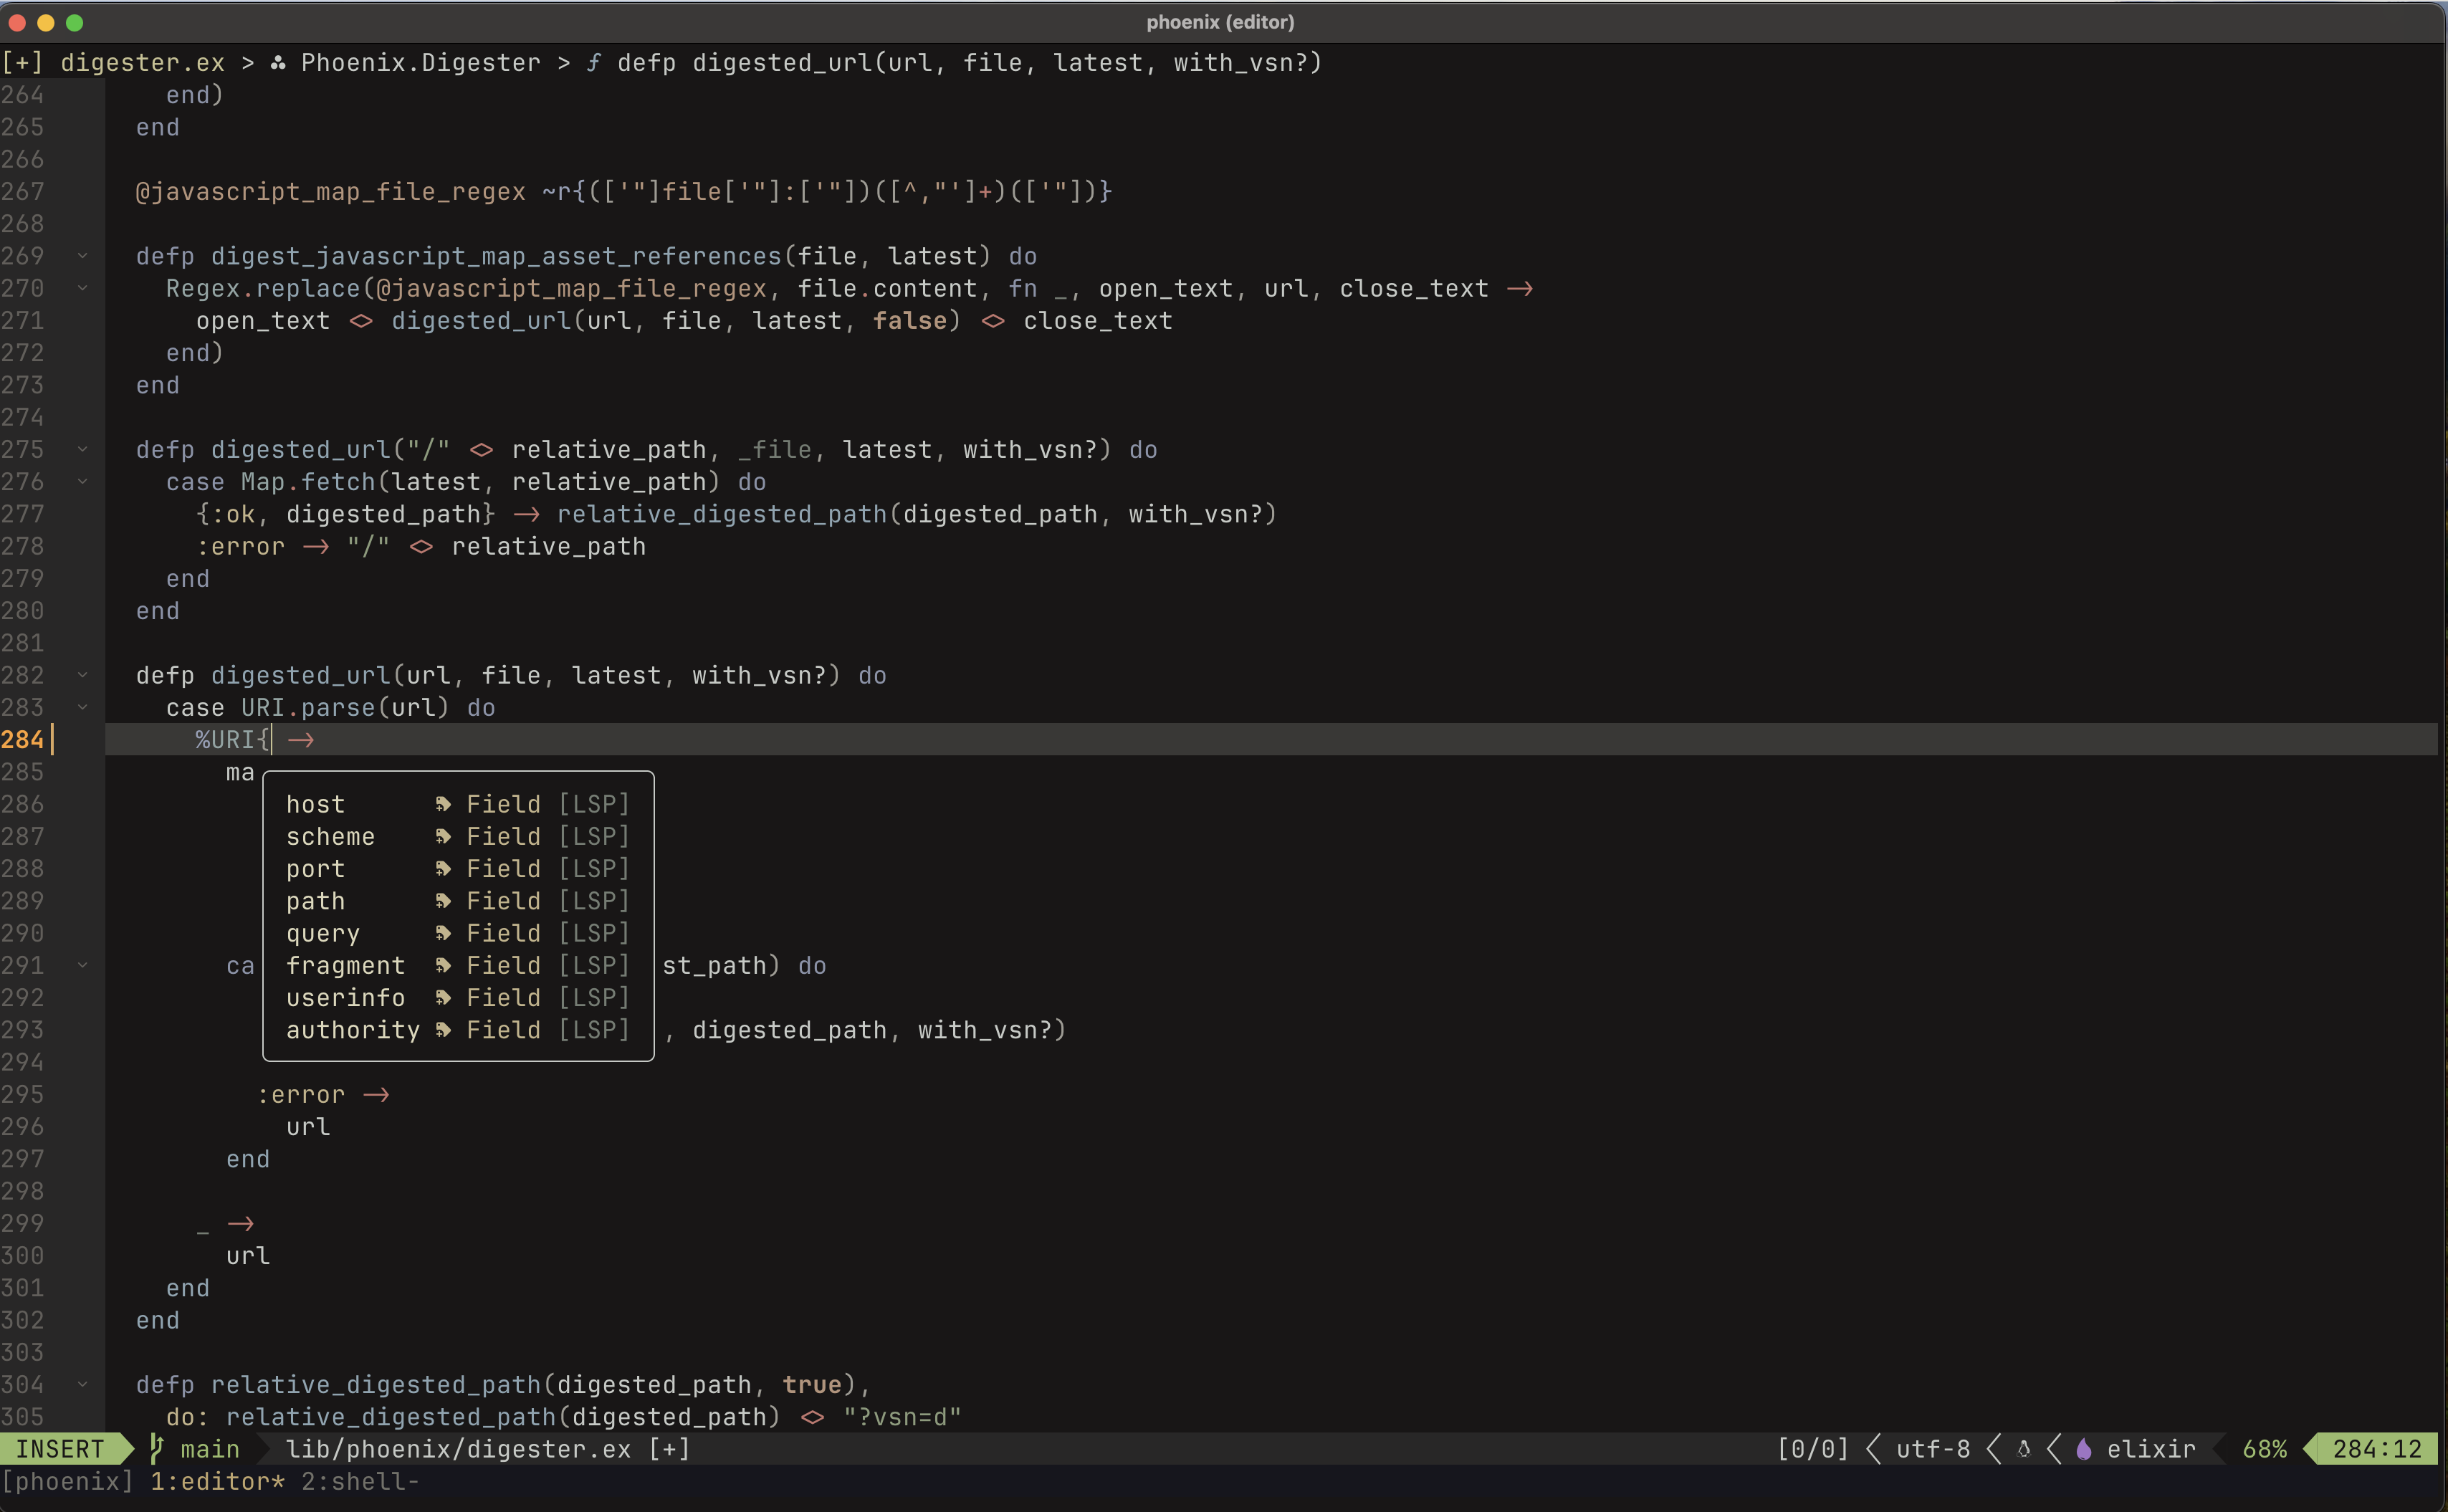Select the fragment completion entry
The height and width of the screenshot is (1512, 2448).
tap(345, 965)
